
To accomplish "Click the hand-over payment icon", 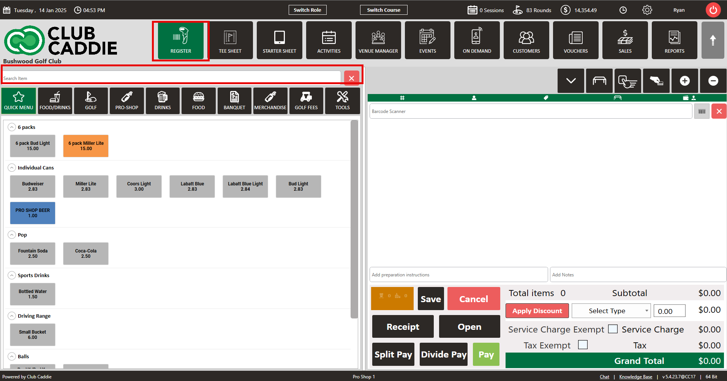I will (x=656, y=81).
